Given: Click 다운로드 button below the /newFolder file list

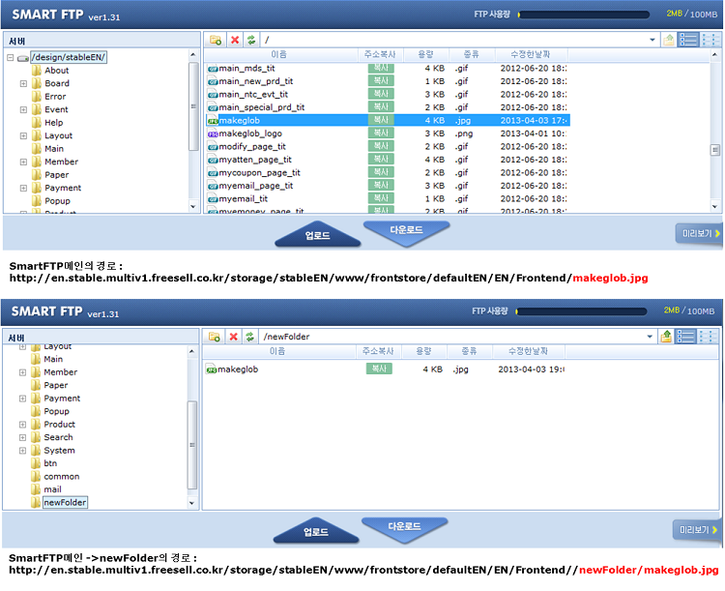Looking at the screenshot, I should click(405, 526).
